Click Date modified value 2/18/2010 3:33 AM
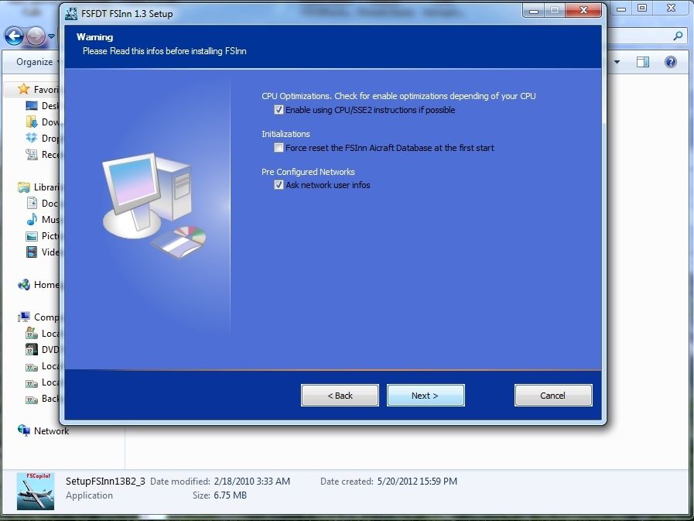Image resolution: width=694 pixels, height=521 pixels. pyautogui.click(x=252, y=481)
